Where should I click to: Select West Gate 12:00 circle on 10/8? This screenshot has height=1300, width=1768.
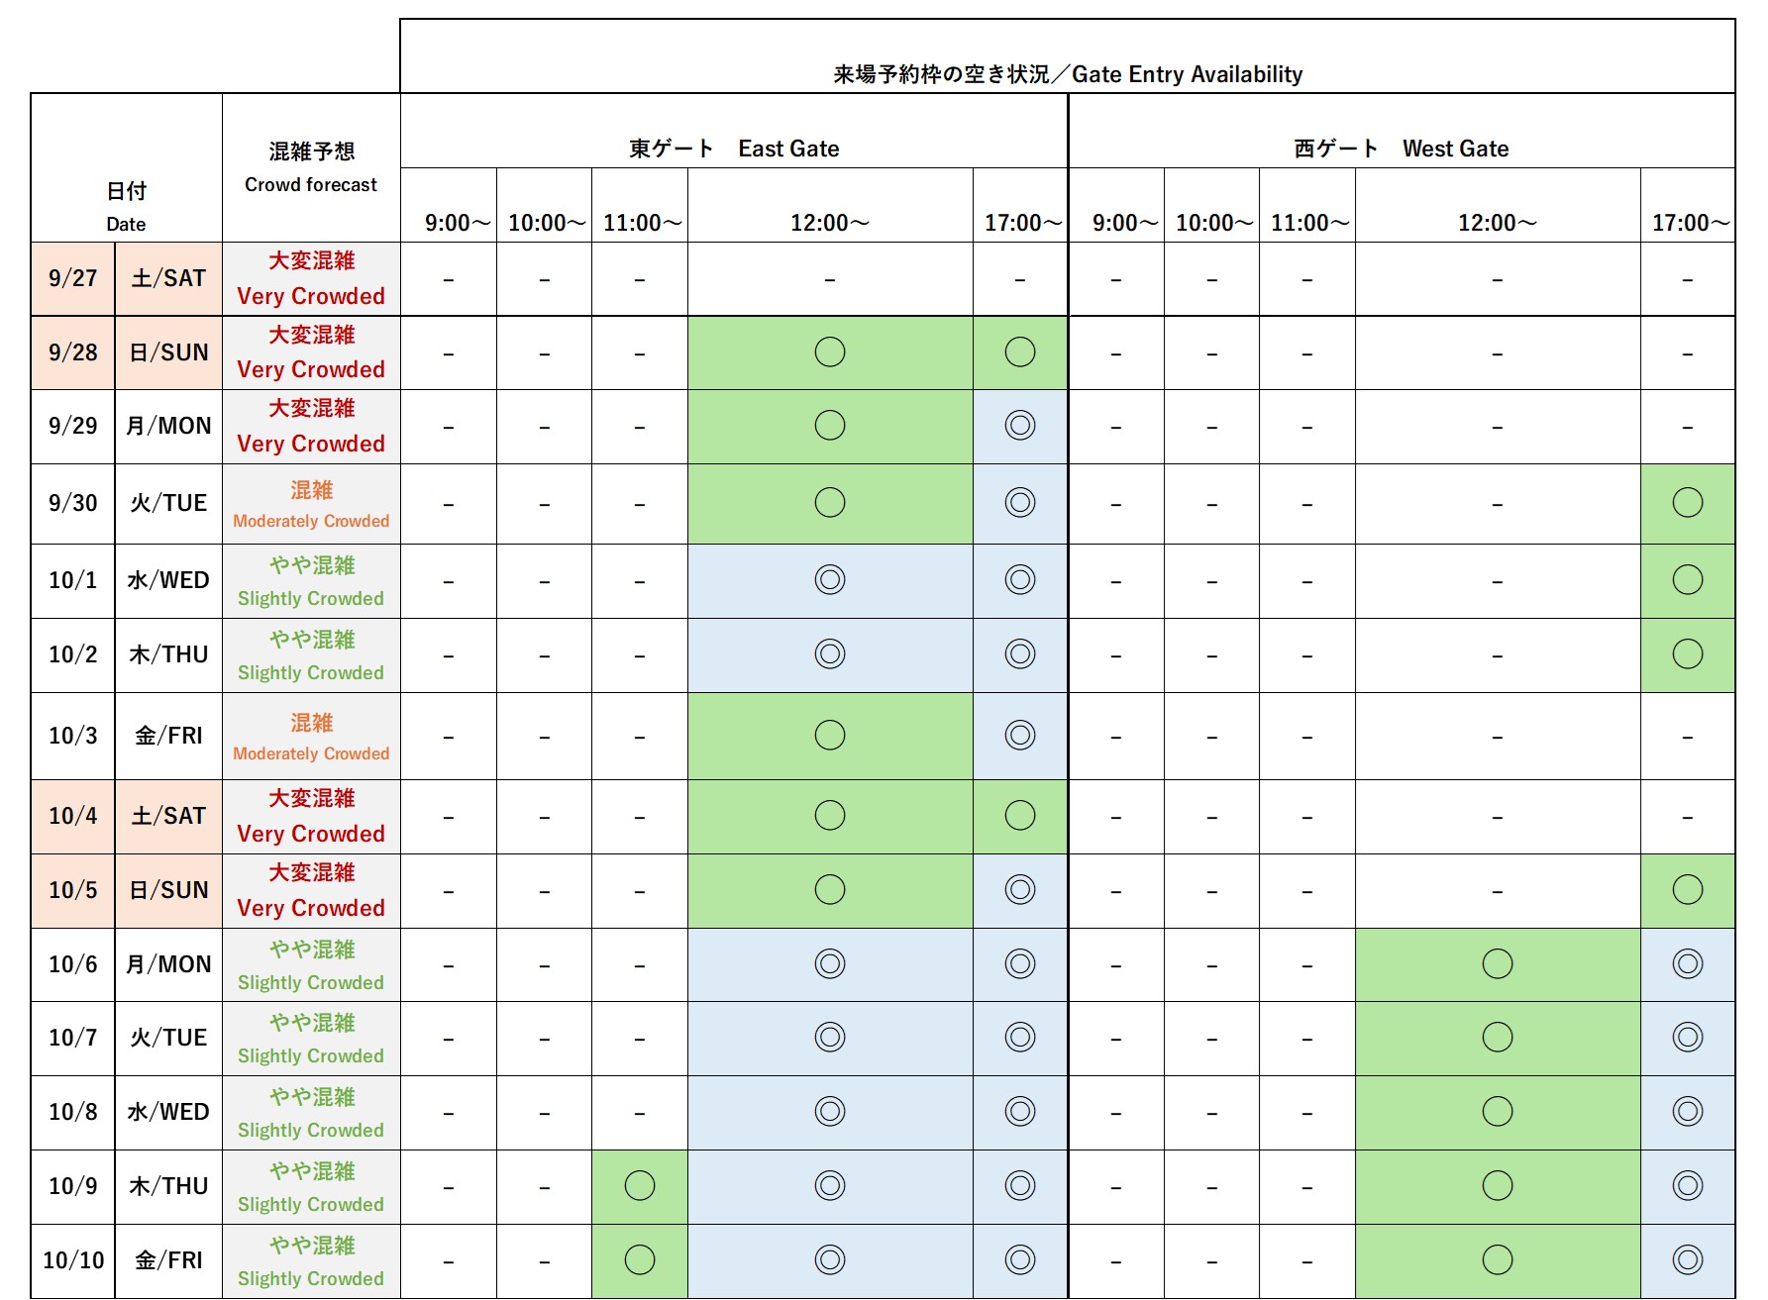[x=1497, y=1112]
